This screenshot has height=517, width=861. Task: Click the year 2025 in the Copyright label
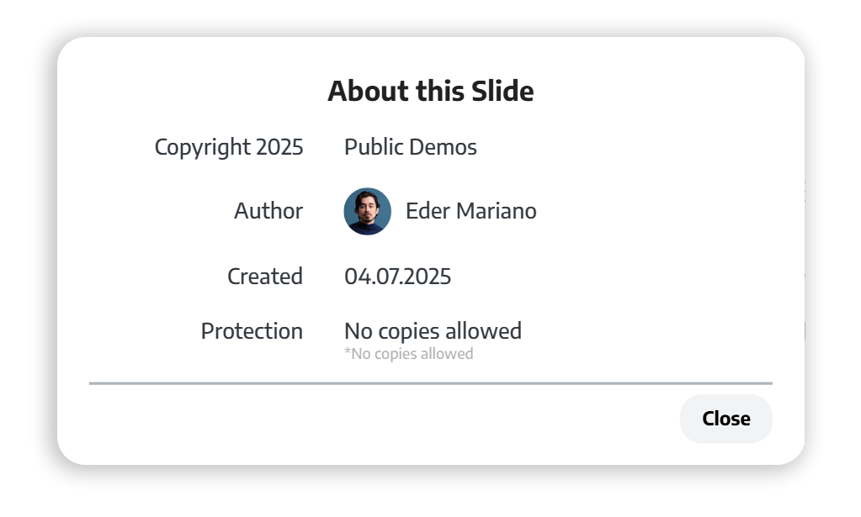click(x=279, y=147)
